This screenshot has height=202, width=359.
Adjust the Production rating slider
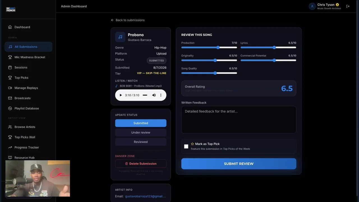point(209,47)
